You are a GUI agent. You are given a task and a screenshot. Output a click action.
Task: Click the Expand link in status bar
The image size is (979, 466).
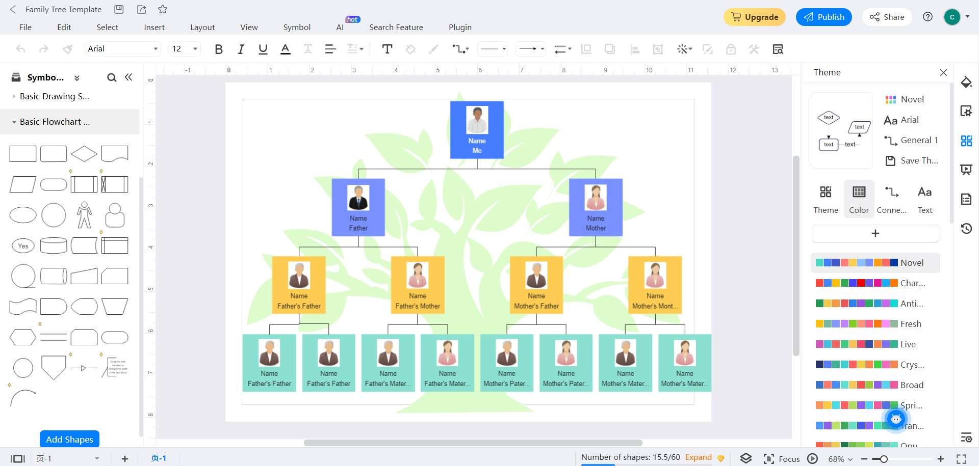(698, 457)
